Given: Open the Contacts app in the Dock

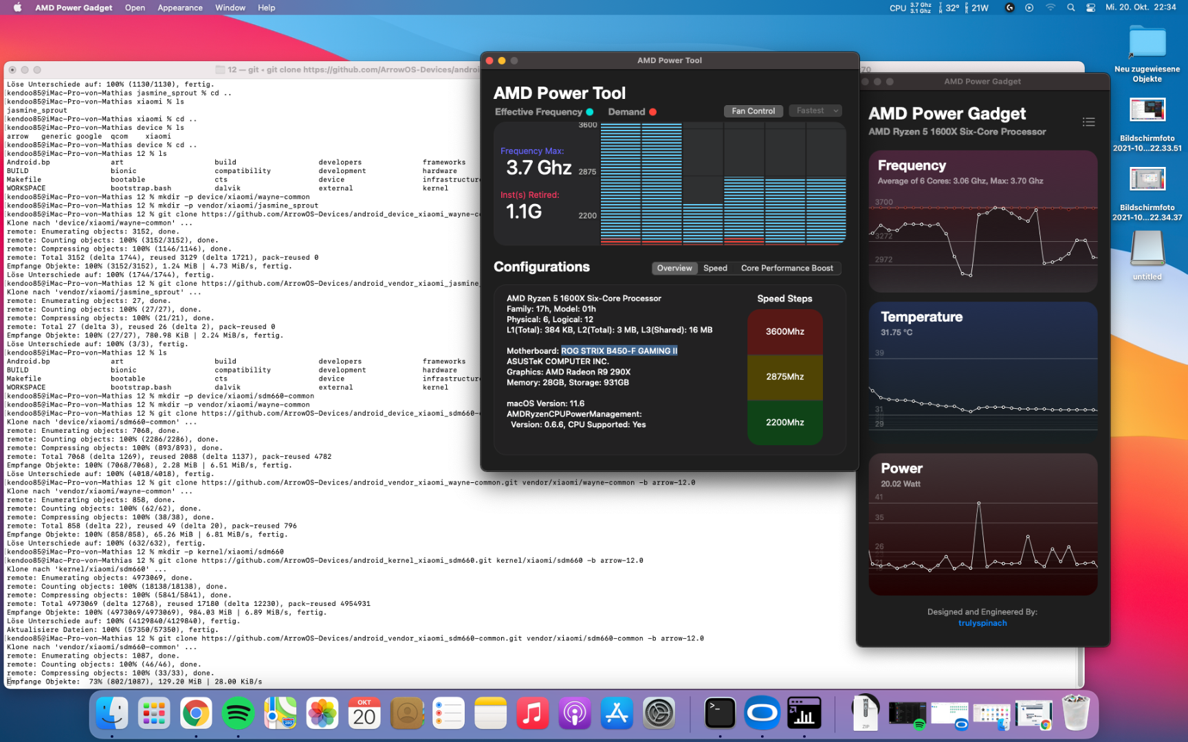Looking at the screenshot, I should point(407,714).
